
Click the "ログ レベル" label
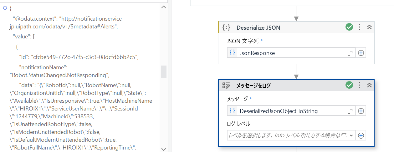(x=238, y=124)
